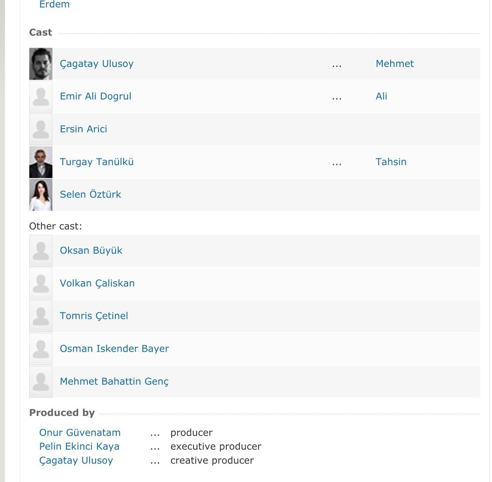
Task: Click placeholder avatar beside Emir Ali Dogrul
Action: point(41,97)
